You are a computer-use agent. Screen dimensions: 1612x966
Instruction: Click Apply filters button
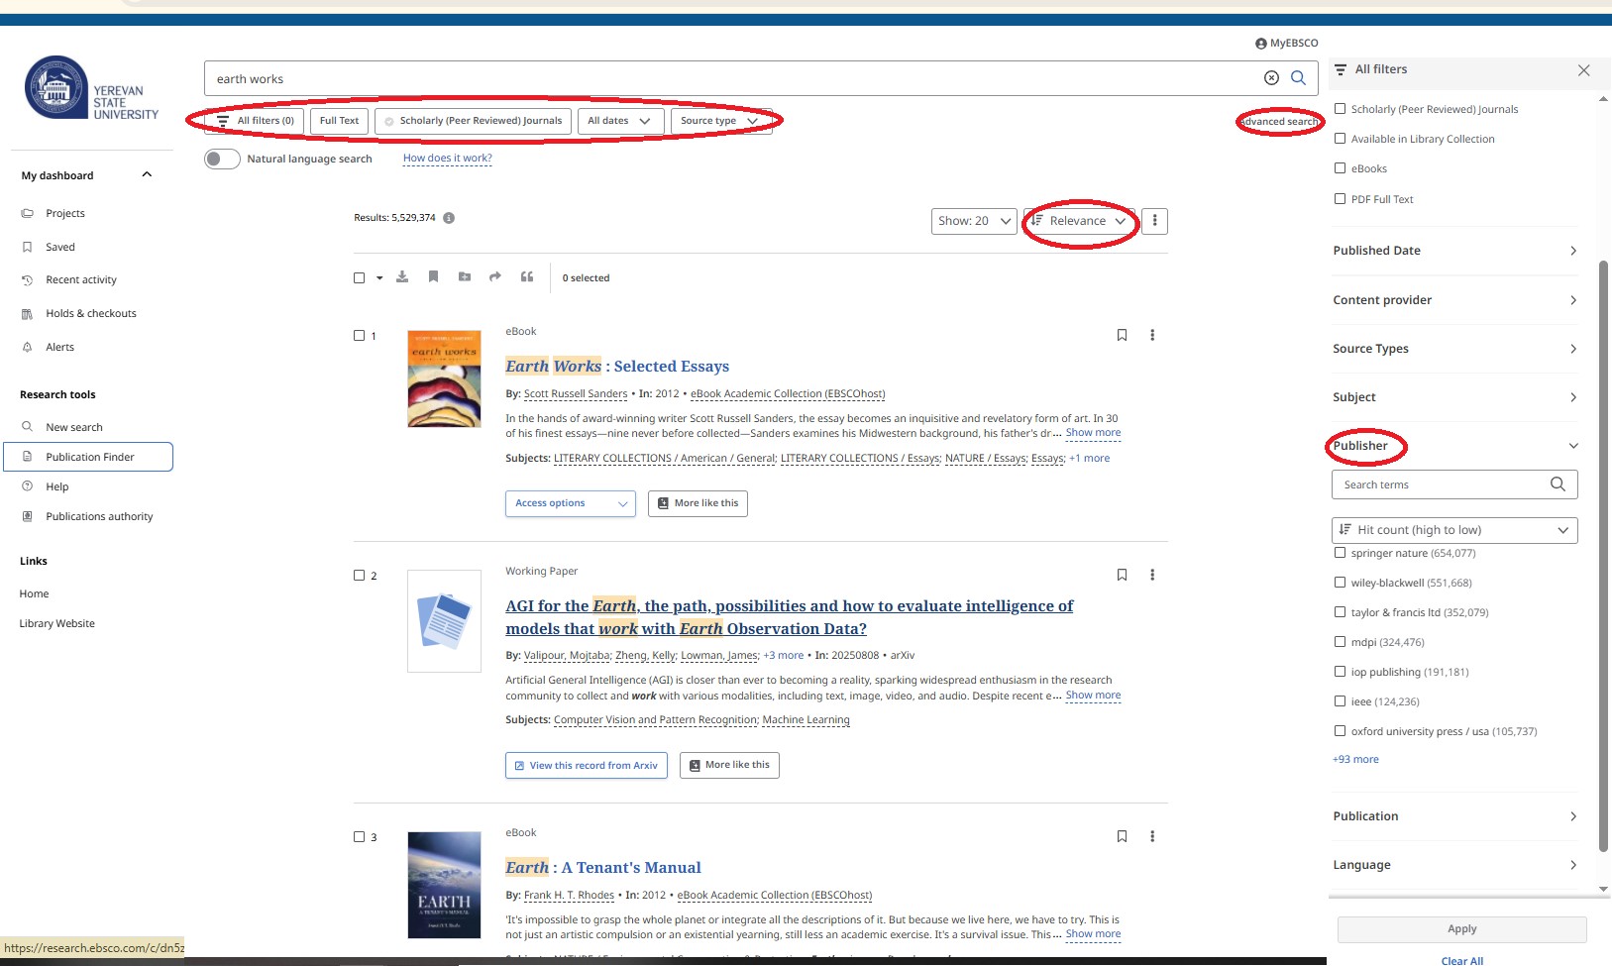1461,929
